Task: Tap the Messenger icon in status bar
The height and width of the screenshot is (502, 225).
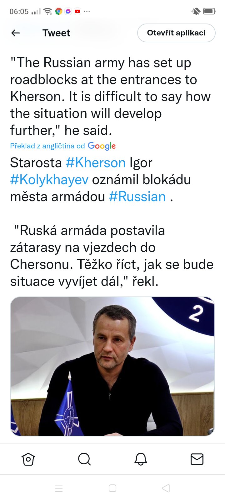Action: click(68, 12)
